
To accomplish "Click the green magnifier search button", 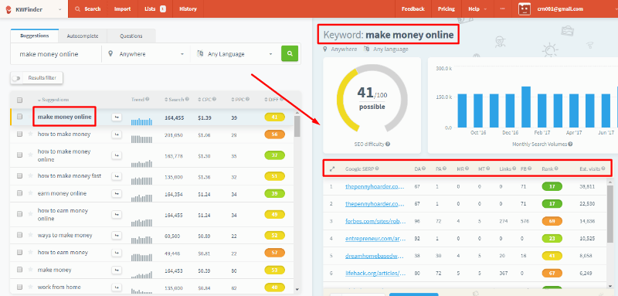I will pyautogui.click(x=290, y=53).
